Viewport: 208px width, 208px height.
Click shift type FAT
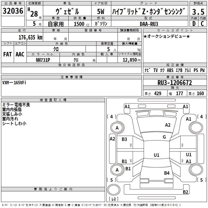[x=8, y=54]
